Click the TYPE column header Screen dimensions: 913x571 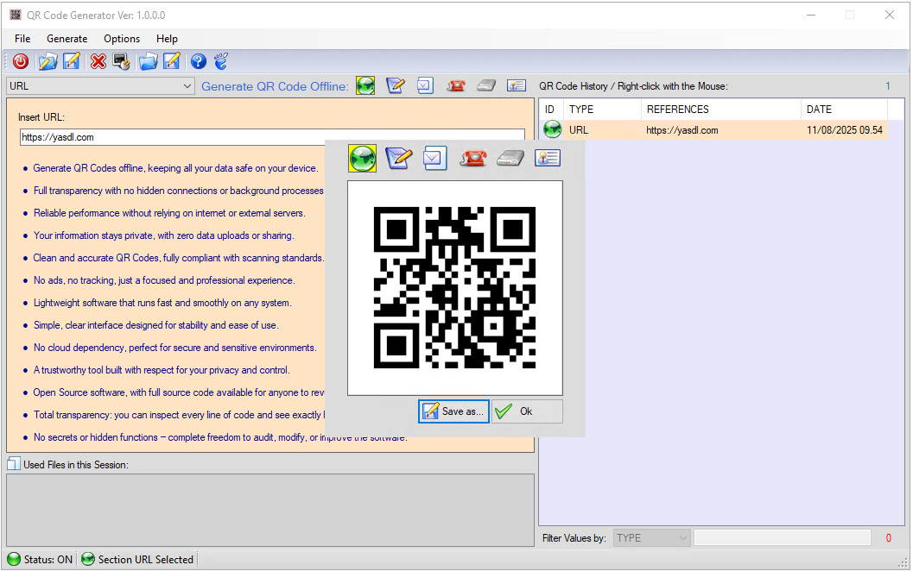click(602, 110)
